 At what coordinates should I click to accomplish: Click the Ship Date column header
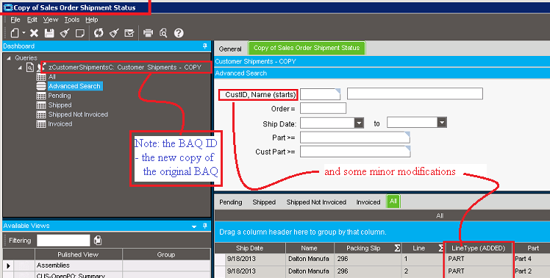coord(250,248)
